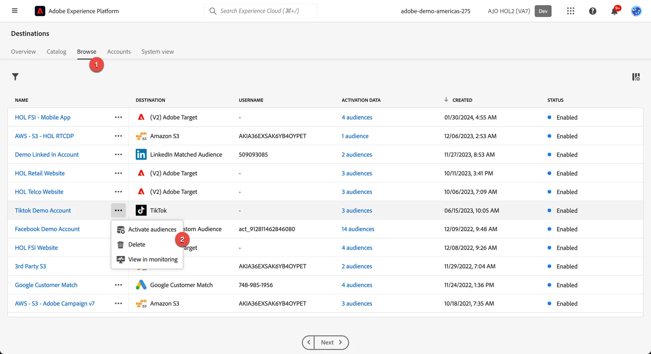Screen dimensions: 651x354
Task: Switch to the System view tab
Action: pyautogui.click(x=158, y=52)
